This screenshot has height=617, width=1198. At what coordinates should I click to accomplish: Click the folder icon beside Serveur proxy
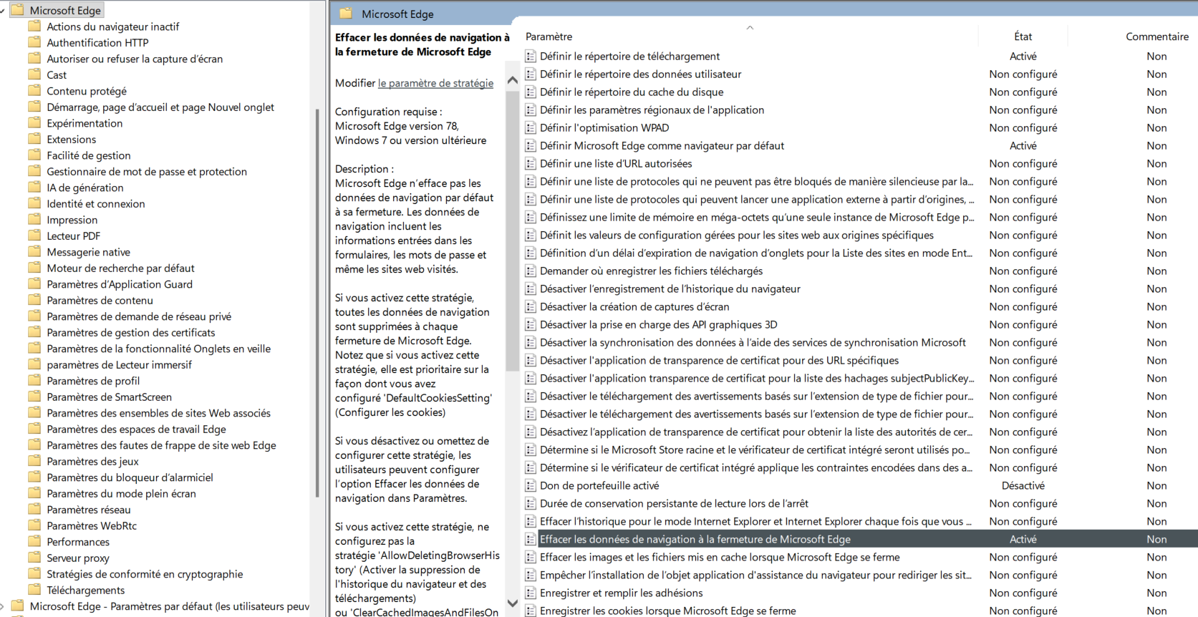pos(34,558)
